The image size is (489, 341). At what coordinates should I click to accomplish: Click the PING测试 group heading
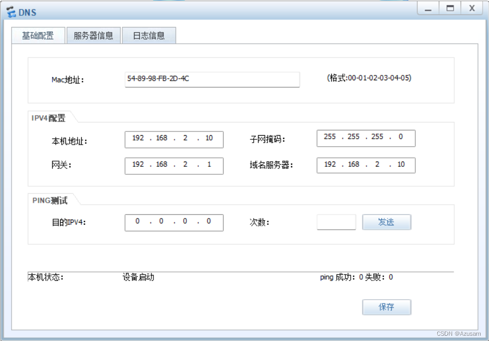click(x=50, y=200)
